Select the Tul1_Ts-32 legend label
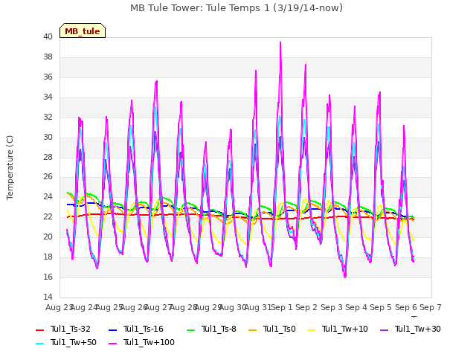The height and width of the screenshot is (357, 476). (x=71, y=329)
